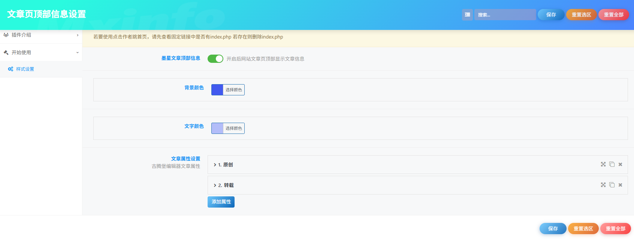Click the top 重置全部 button
The width and height of the screenshot is (634, 239).
point(613,15)
